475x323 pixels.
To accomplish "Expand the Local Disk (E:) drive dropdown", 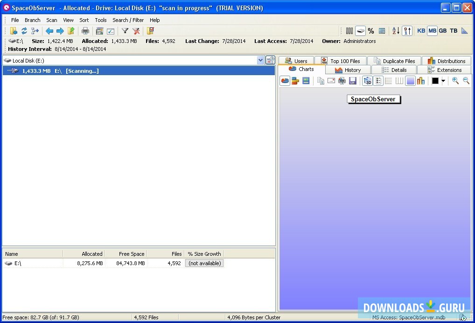I will (x=260, y=60).
